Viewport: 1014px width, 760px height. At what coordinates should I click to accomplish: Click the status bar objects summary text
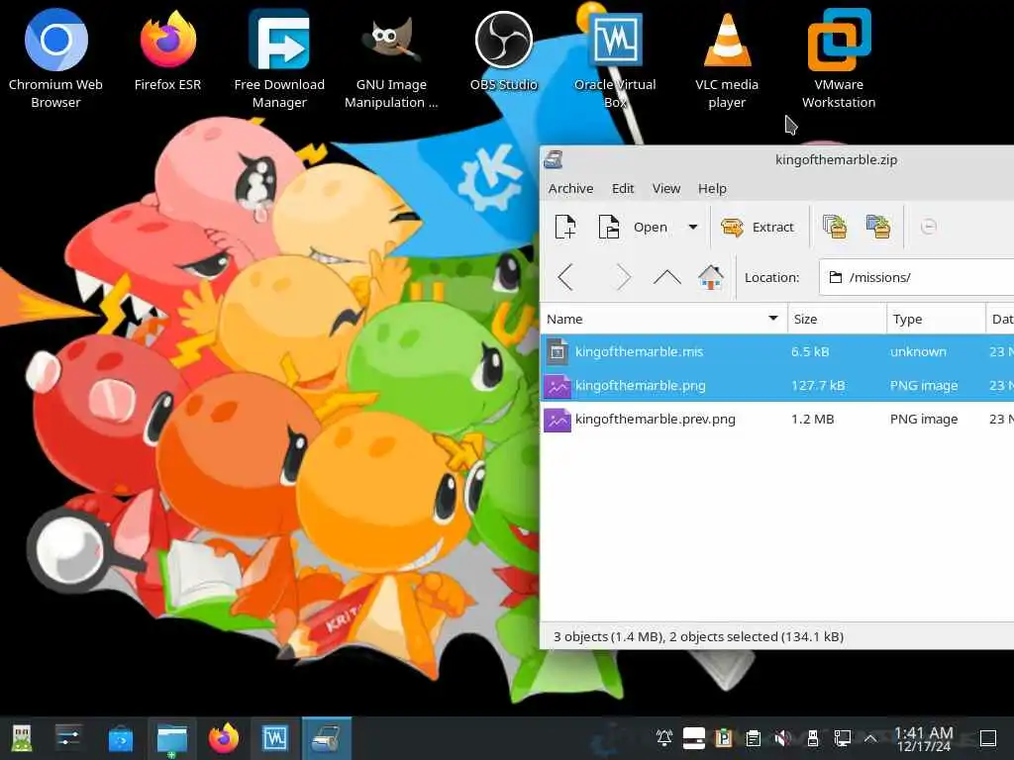coord(698,636)
